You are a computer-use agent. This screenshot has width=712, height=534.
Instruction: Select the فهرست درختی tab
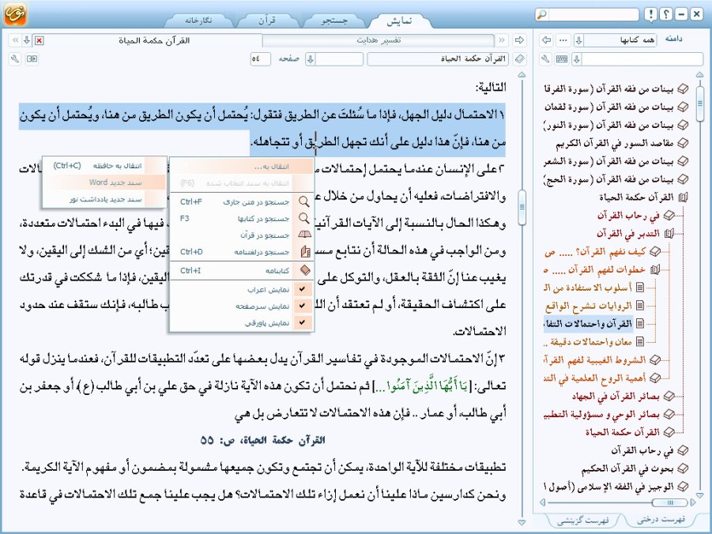click(x=661, y=520)
